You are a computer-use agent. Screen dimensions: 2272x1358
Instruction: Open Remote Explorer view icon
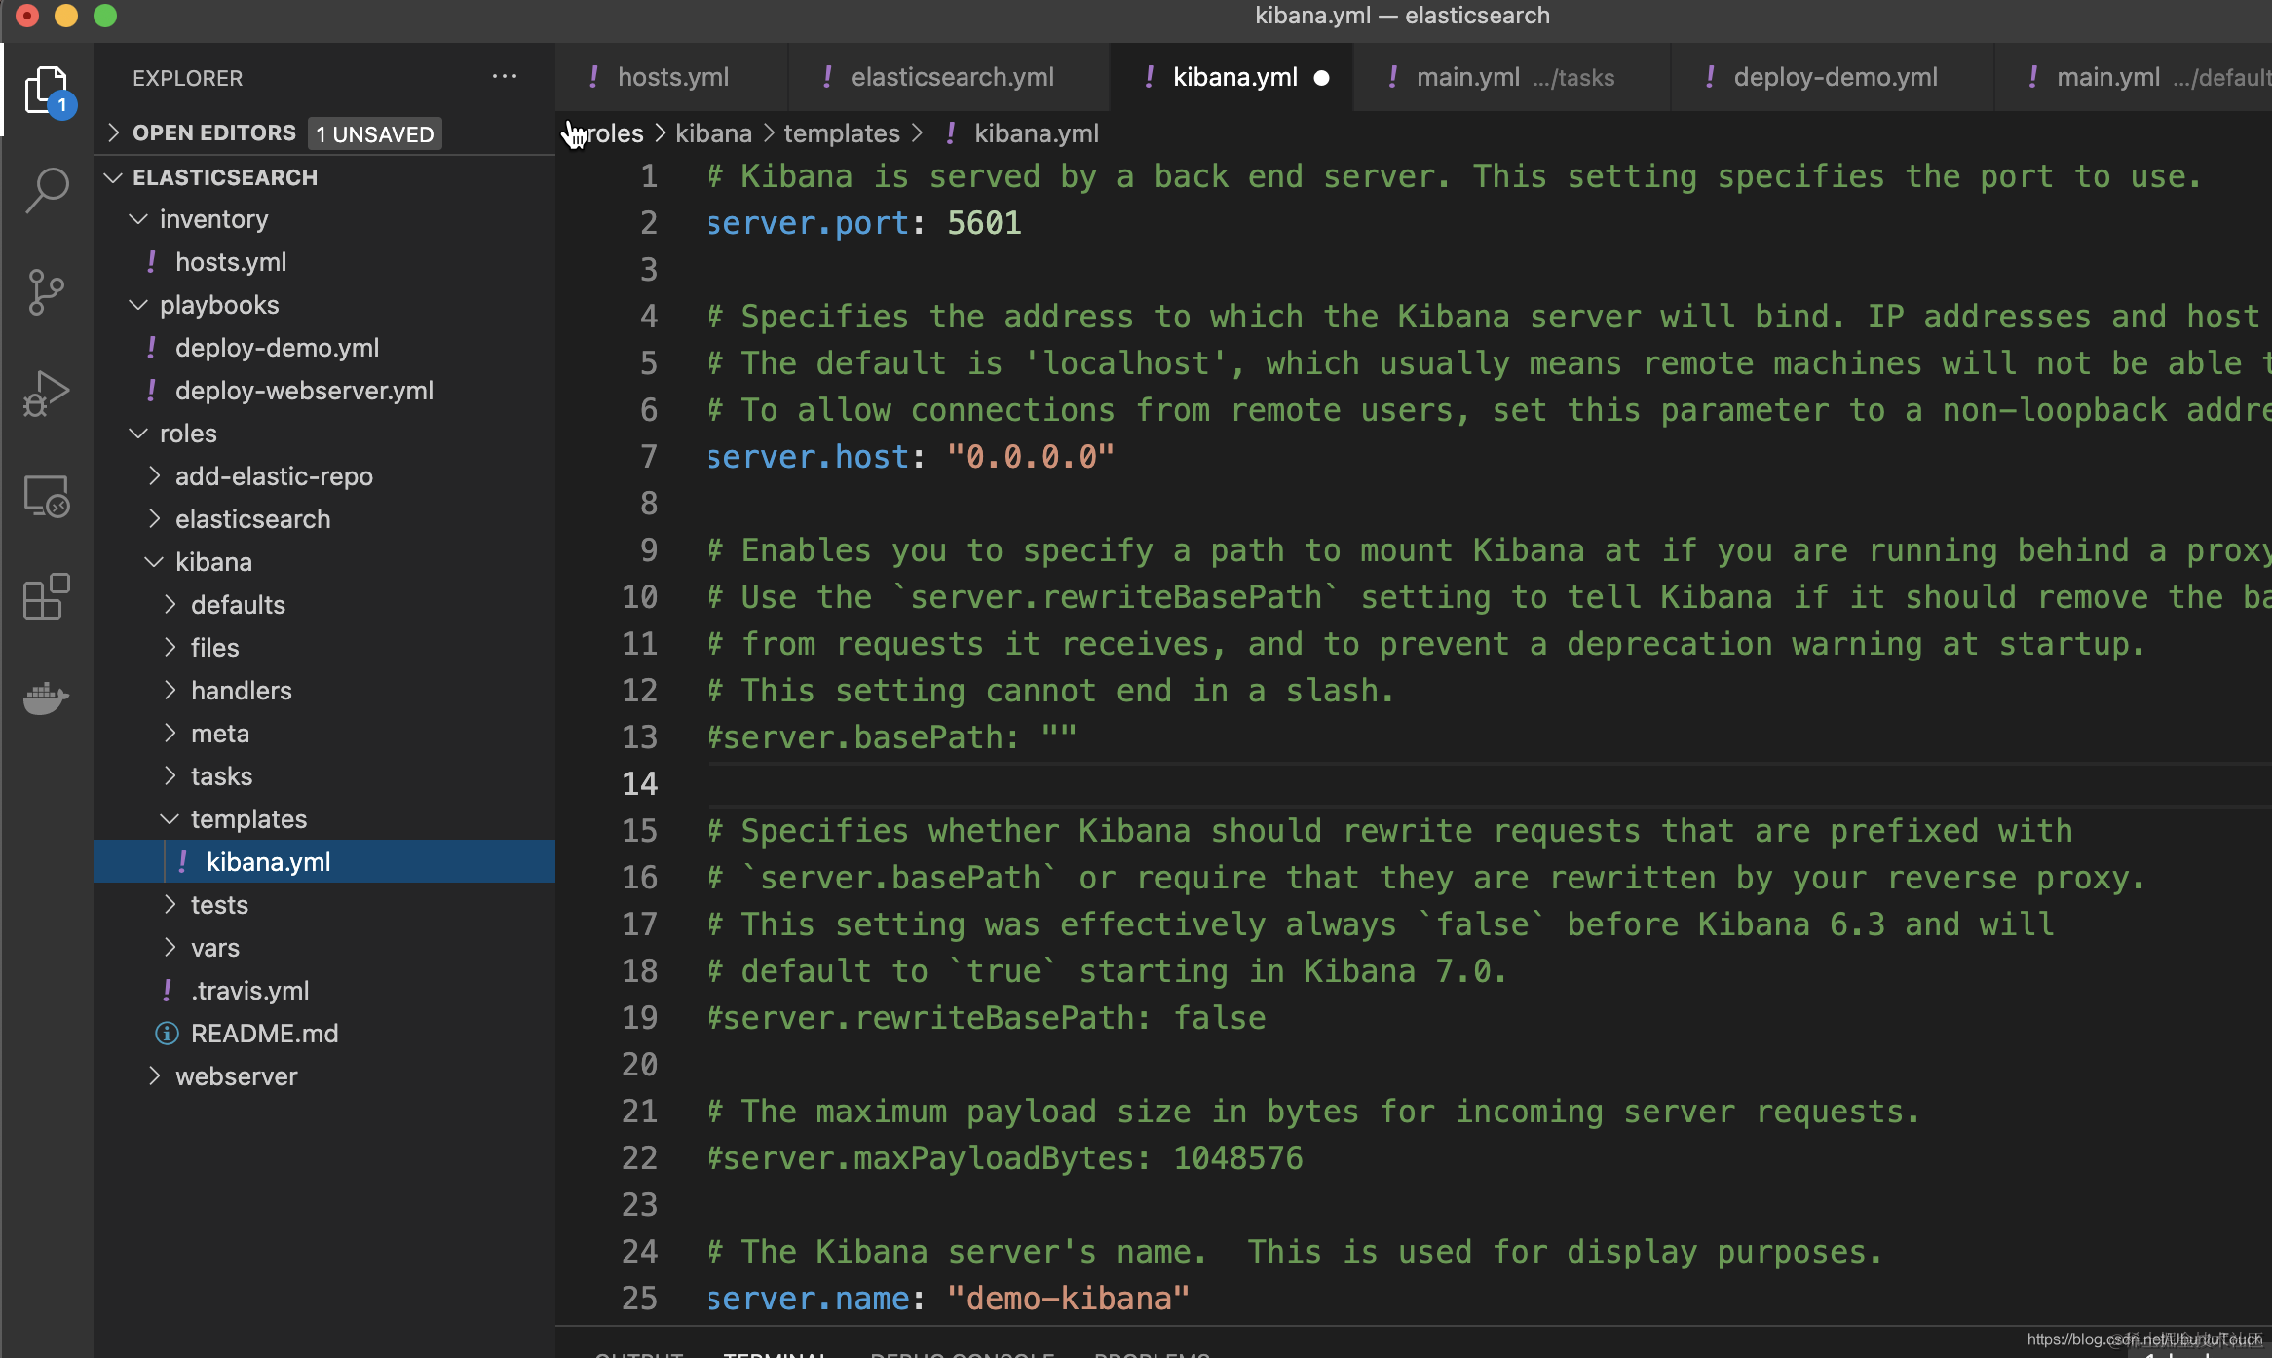pyautogui.click(x=46, y=496)
